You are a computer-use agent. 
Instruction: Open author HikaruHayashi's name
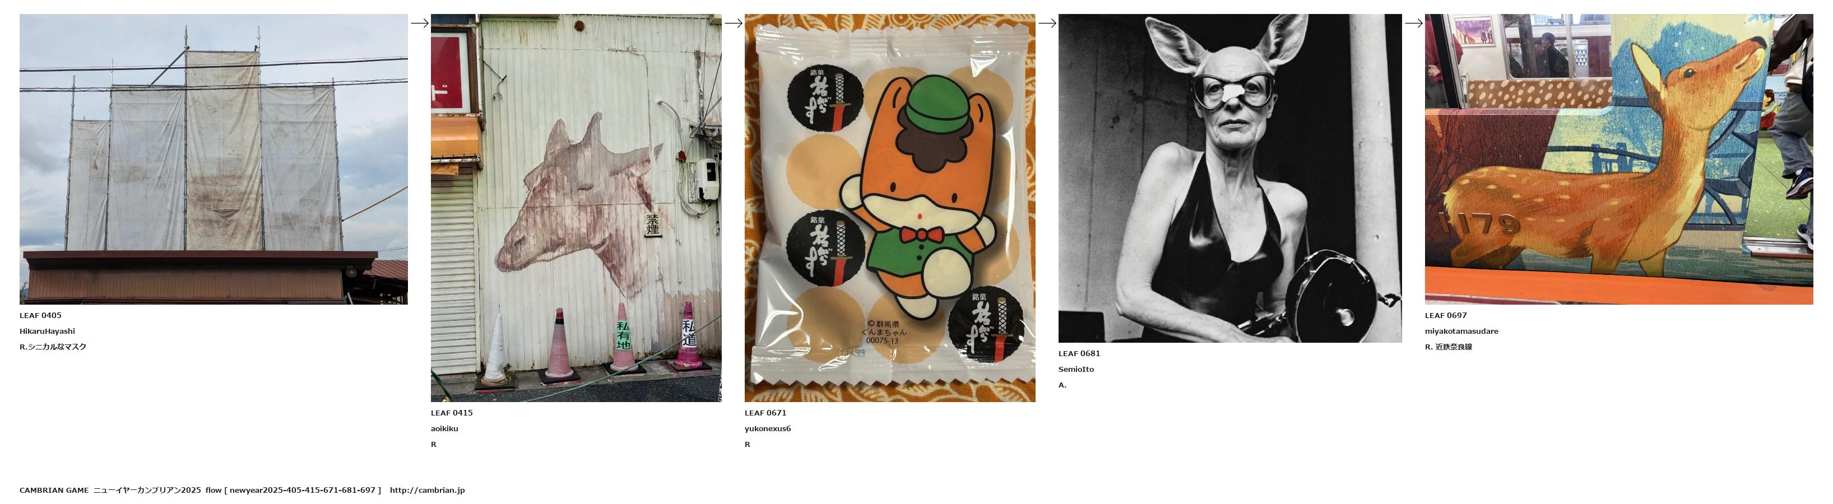click(x=47, y=332)
